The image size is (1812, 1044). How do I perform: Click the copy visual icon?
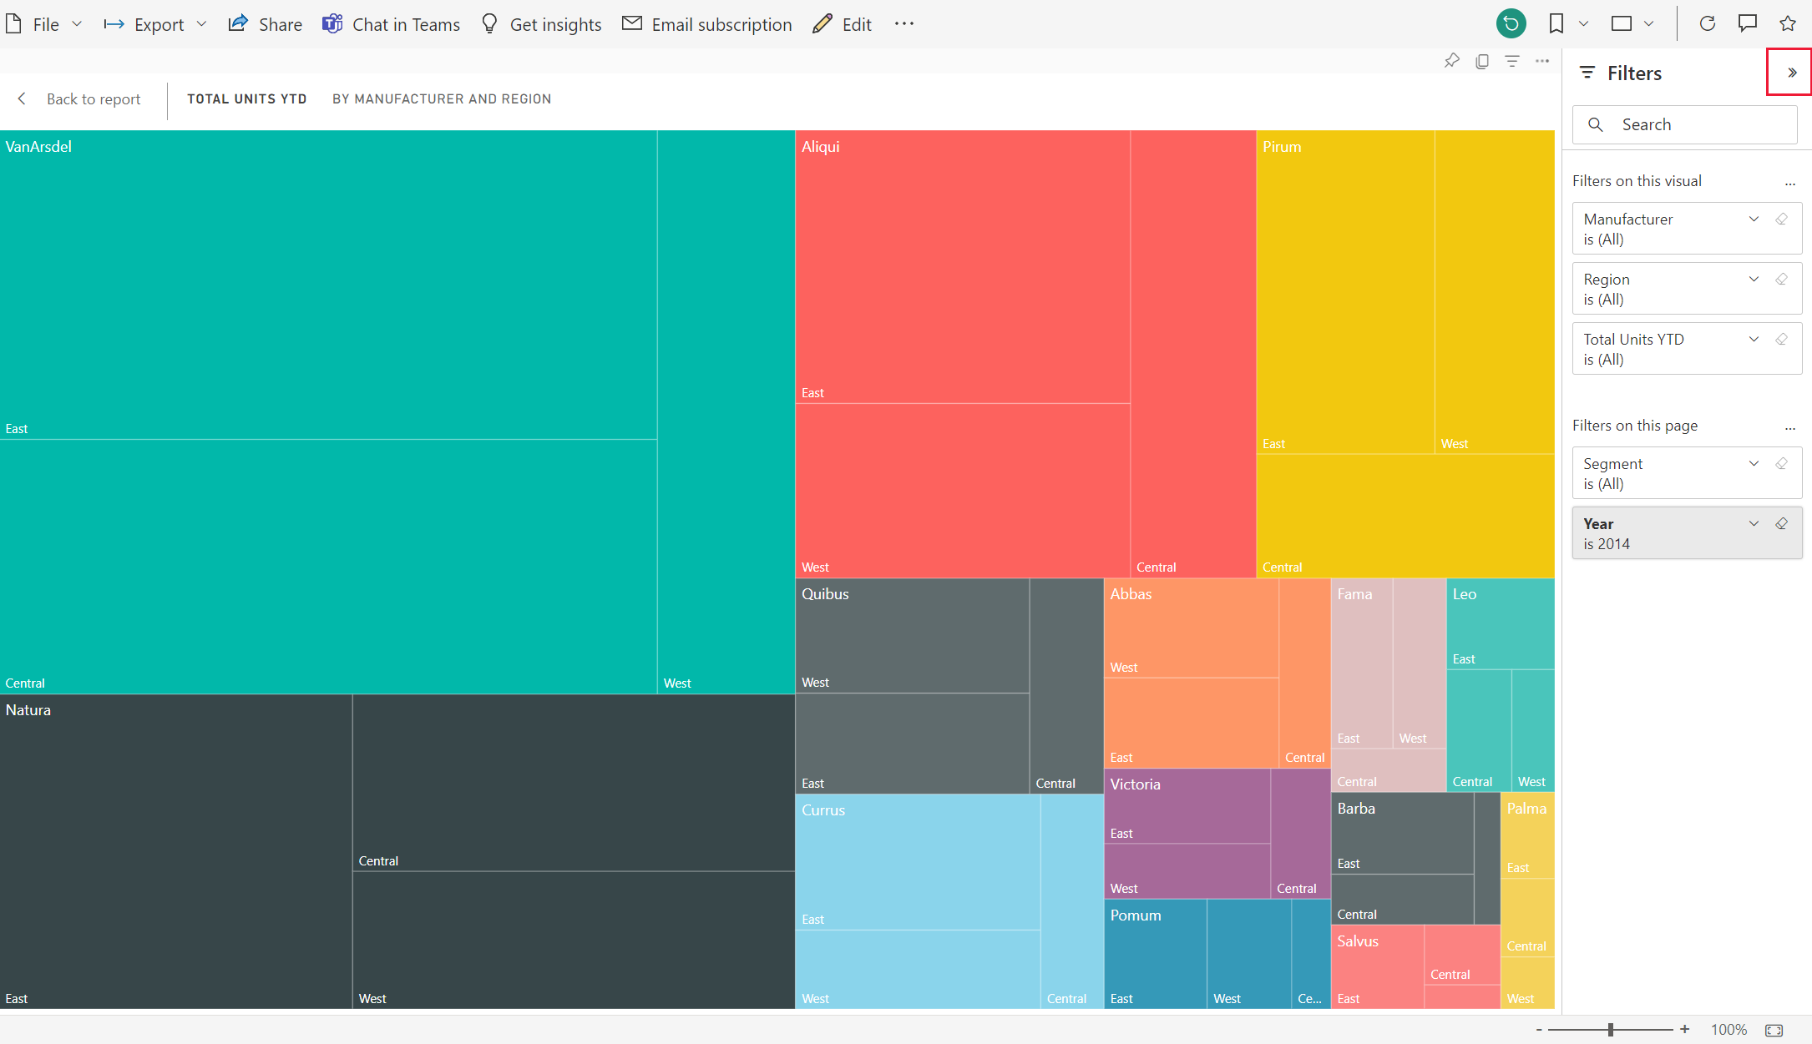[1482, 61]
